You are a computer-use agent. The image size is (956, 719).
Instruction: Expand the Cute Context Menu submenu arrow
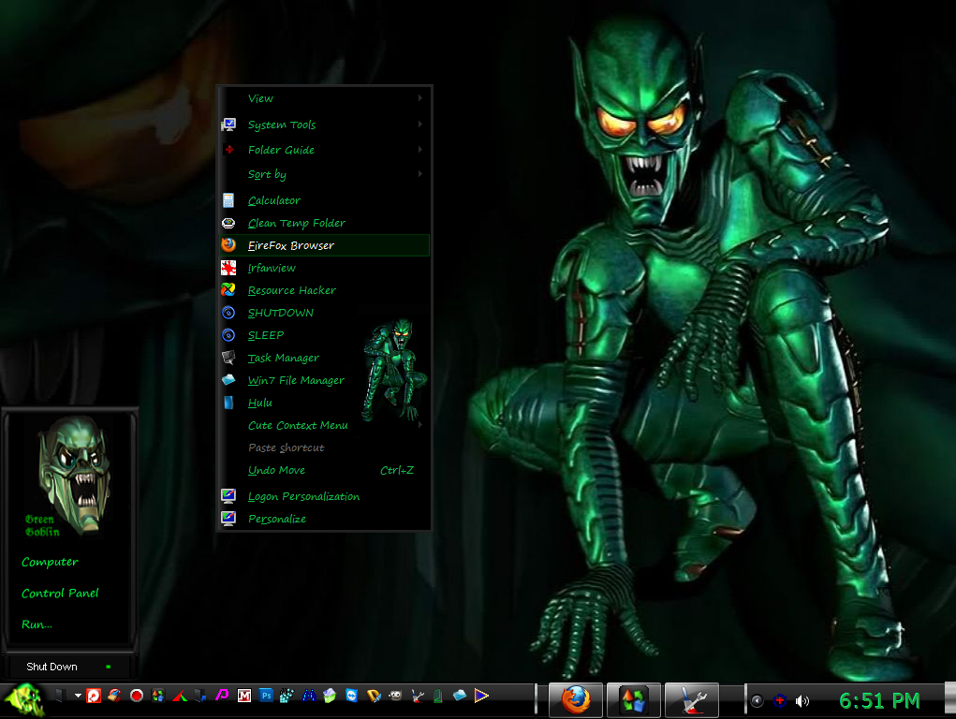[x=420, y=425]
